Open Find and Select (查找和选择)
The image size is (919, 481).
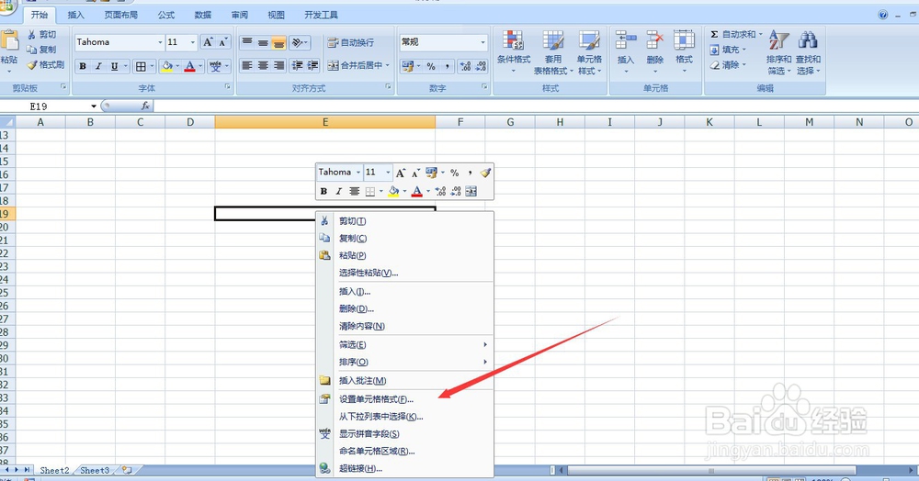pyautogui.click(x=808, y=52)
